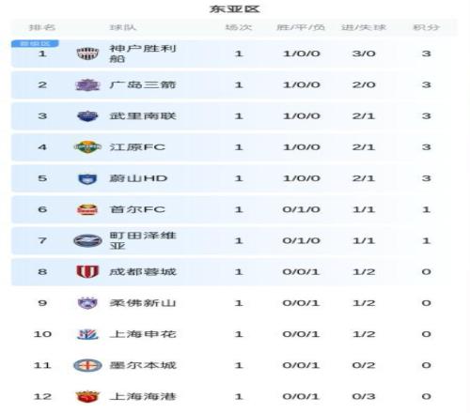Click the 首尔FC red-yellow badge
Image resolution: width=470 pixels, height=413 pixels.
87,209
